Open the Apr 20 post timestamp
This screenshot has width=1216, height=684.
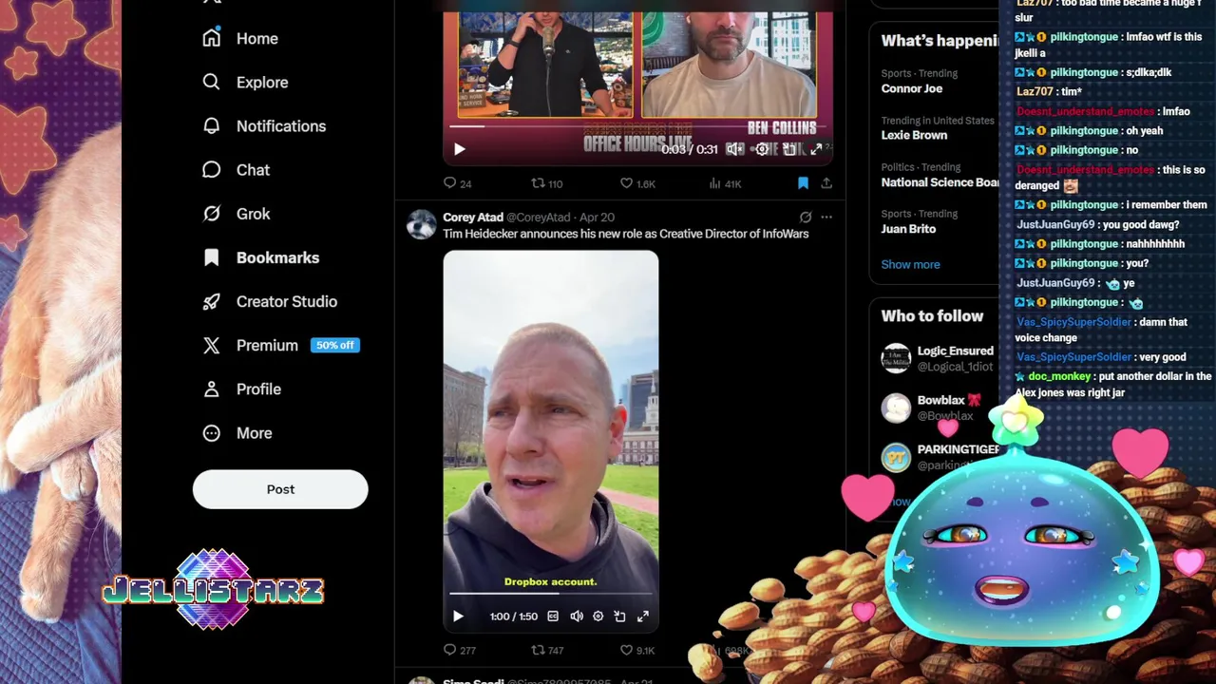pos(597,218)
